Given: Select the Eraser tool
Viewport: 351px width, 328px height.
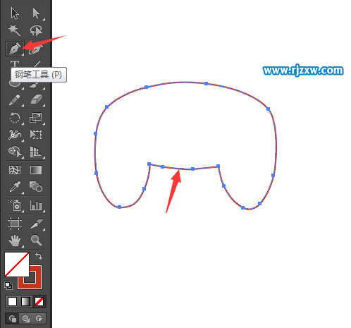Looking at the screenshot, I should [36, 99].
